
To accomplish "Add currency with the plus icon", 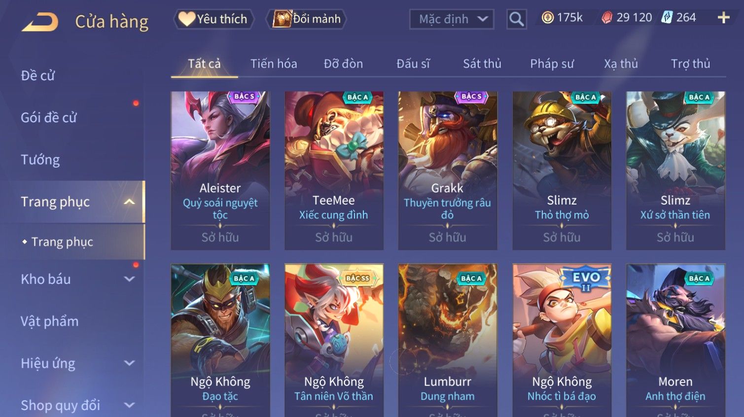I will [x=723, y=18].
